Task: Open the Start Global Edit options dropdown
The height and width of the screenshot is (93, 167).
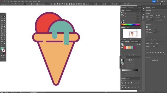Action: [165, 60]
